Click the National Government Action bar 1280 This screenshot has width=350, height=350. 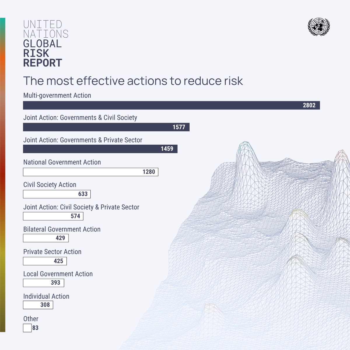coord(91,172)
